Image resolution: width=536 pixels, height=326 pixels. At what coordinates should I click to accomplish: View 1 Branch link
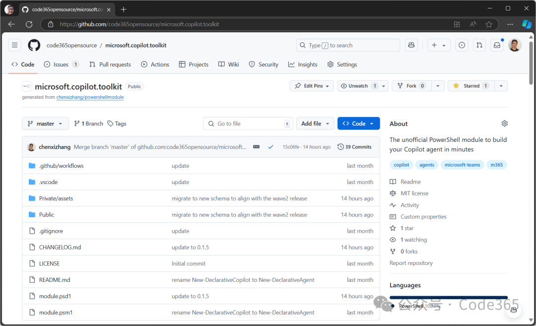[x=88, y=124]
